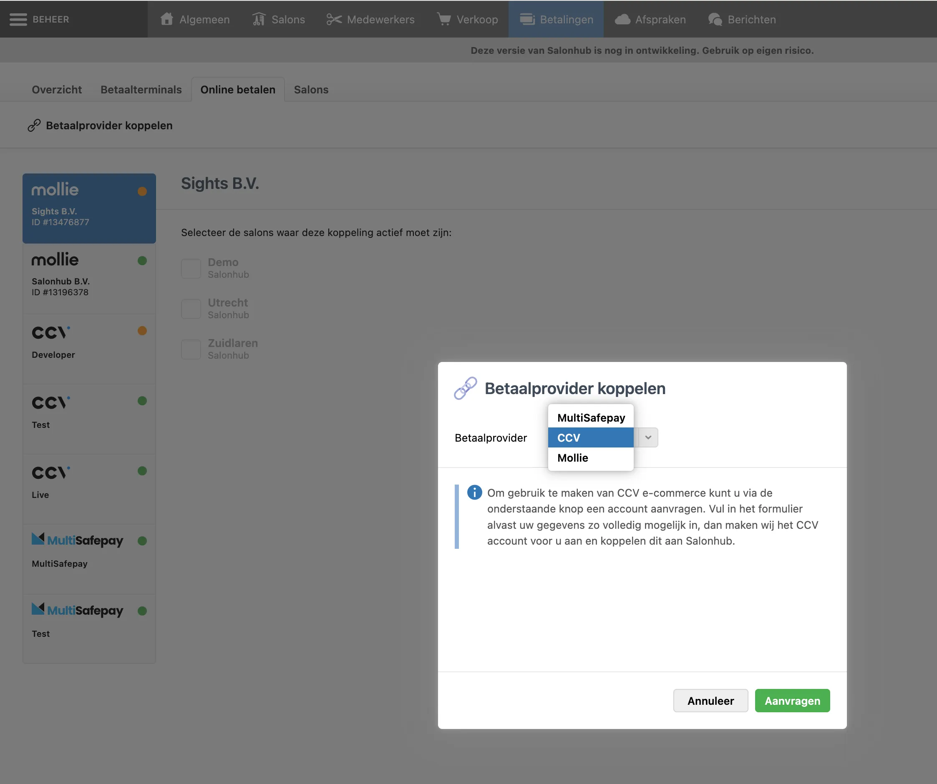Click the chat bubbles Berichten icon
This screenshot has height=784, width=937.
(x=715, y=19)
